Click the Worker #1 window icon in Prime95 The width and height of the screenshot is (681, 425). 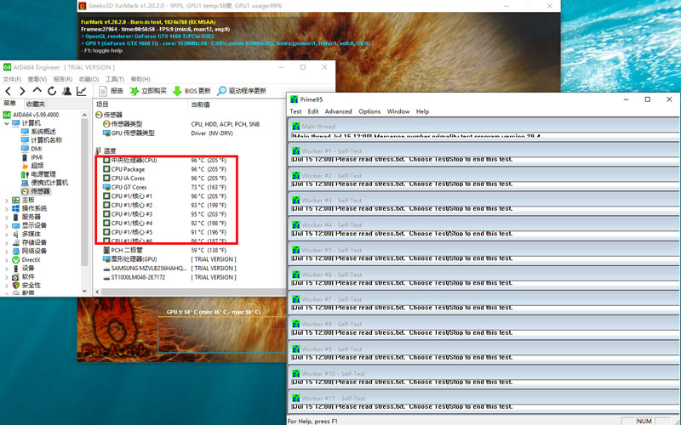[x=296, y=151]
